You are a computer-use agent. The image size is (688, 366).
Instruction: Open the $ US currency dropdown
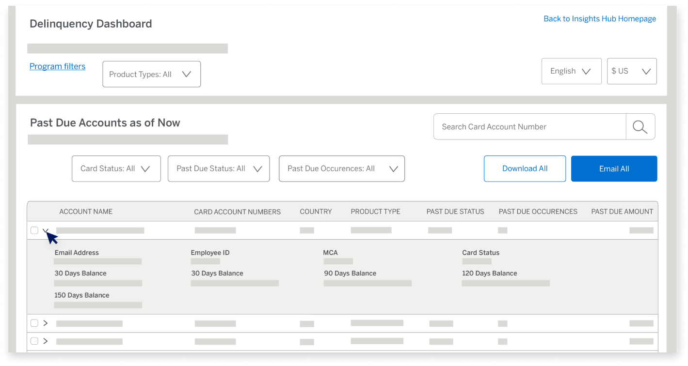point(631,71)
